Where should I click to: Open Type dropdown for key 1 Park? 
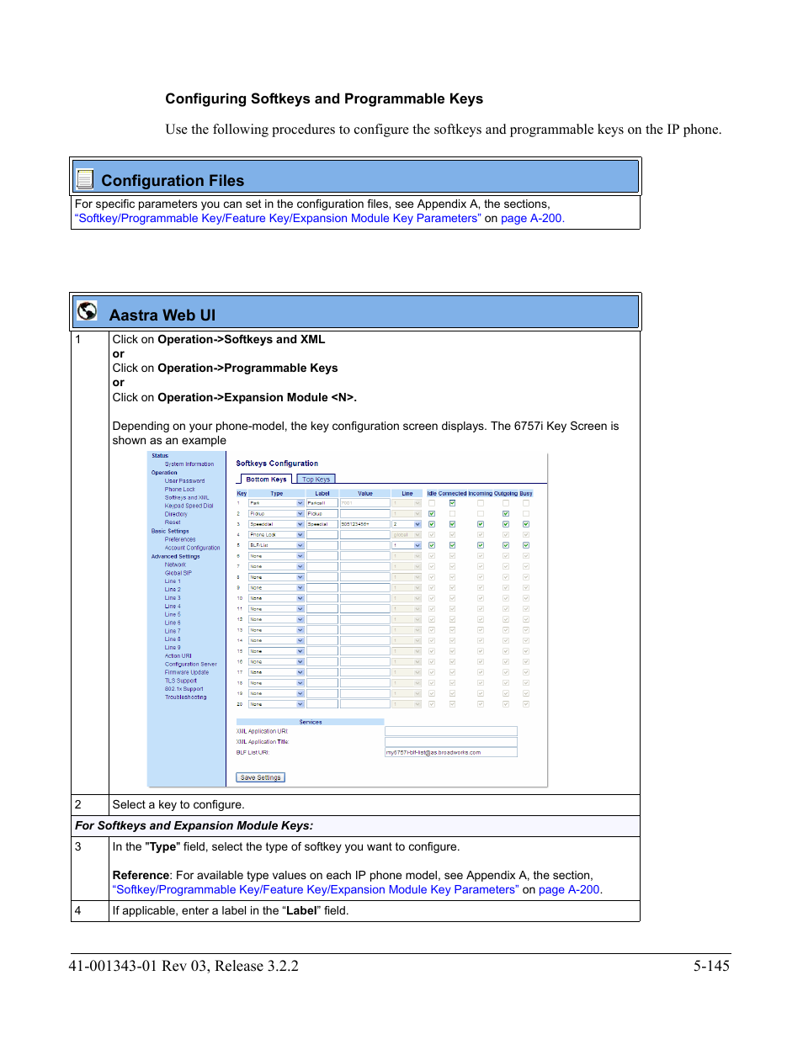coord(276,503)
